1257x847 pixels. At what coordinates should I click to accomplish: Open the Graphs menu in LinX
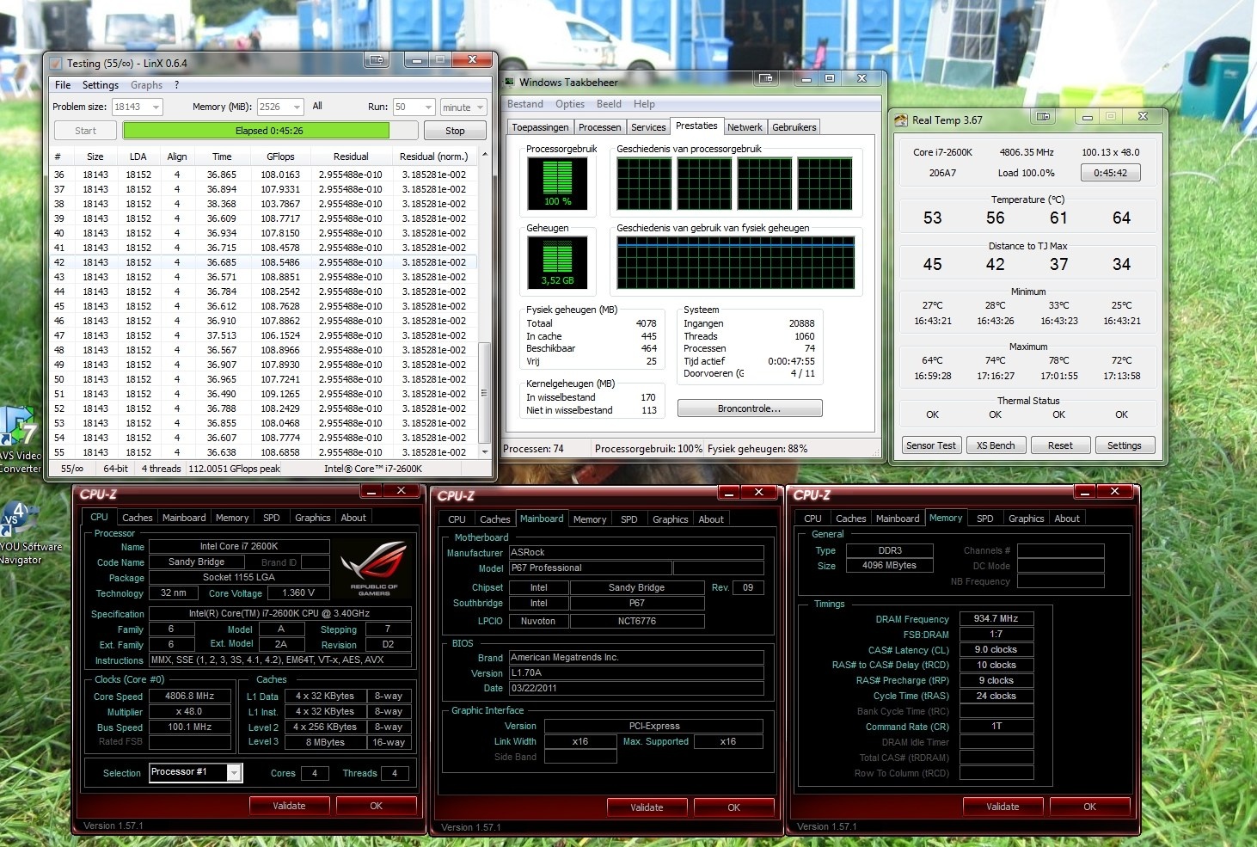click(x=146, y=85)
